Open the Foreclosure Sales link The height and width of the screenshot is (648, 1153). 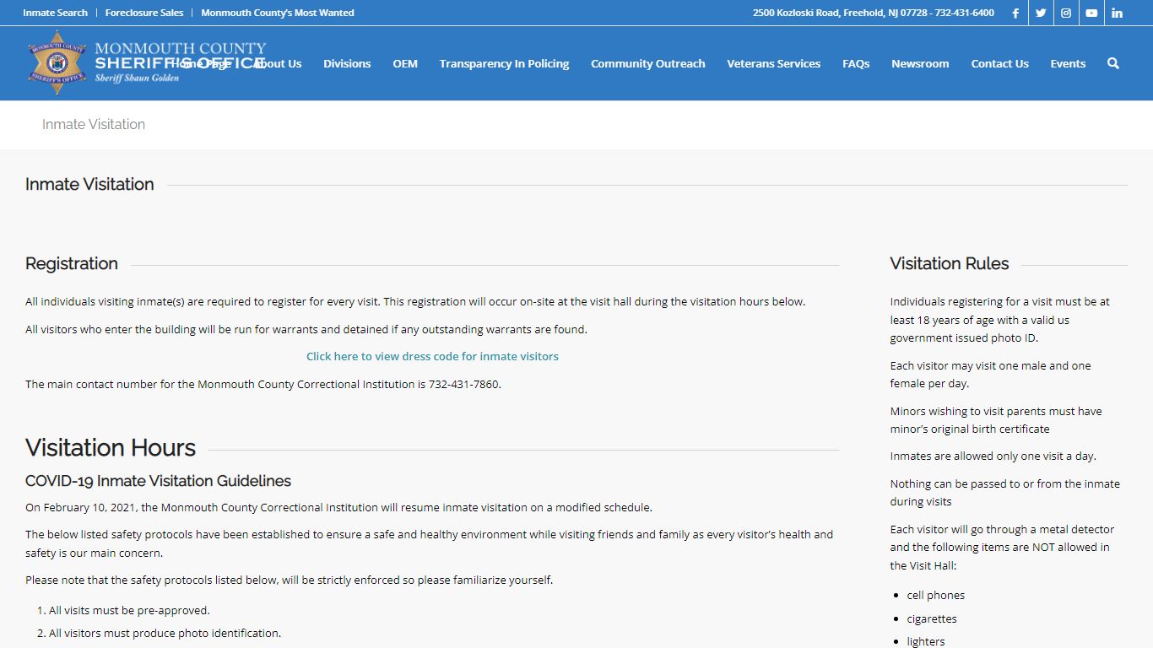[x=144, y=13]
